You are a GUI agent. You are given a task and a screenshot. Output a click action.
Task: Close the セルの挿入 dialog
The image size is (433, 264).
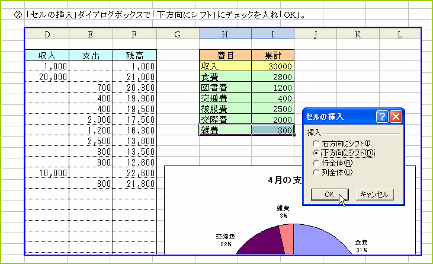coord(396,117)
